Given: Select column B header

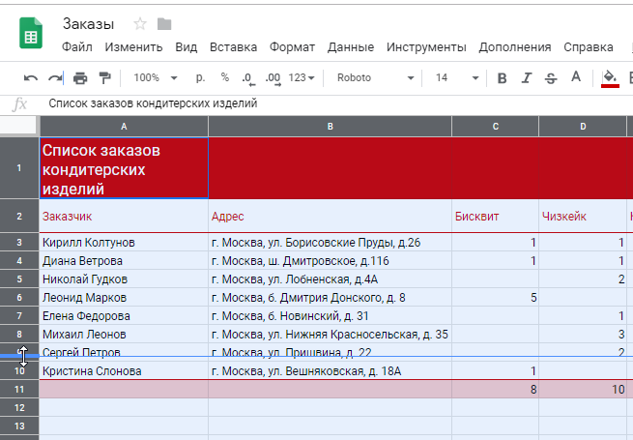Looking at the screenshot, I should click(330, 127).
